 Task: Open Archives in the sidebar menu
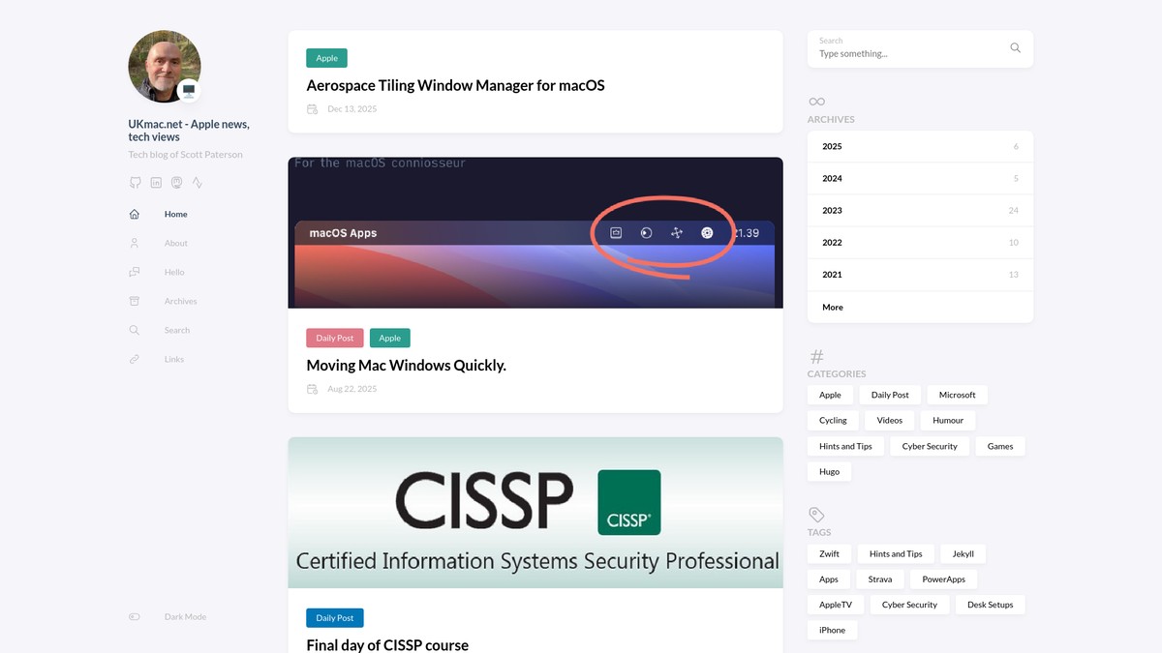tap(180, 301)
